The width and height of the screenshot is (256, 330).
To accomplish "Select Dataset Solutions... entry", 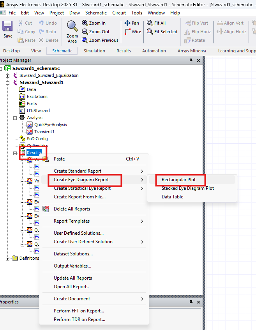I will (x=94, y=254).
